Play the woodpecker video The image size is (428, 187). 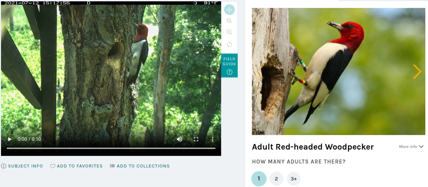[10, 139]
